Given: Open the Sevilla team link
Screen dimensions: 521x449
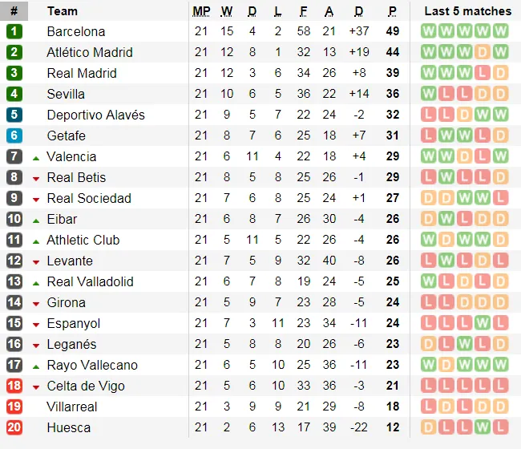Looking at the screenshot, I should point(66,94).
